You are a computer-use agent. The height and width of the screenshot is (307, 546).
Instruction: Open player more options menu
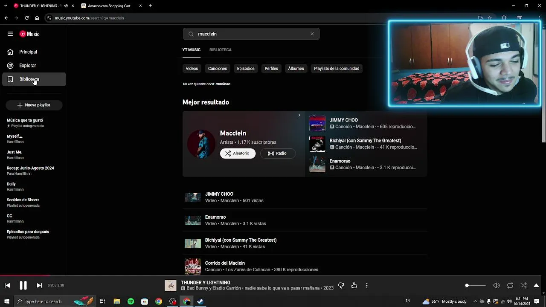[x=367, y=285]
